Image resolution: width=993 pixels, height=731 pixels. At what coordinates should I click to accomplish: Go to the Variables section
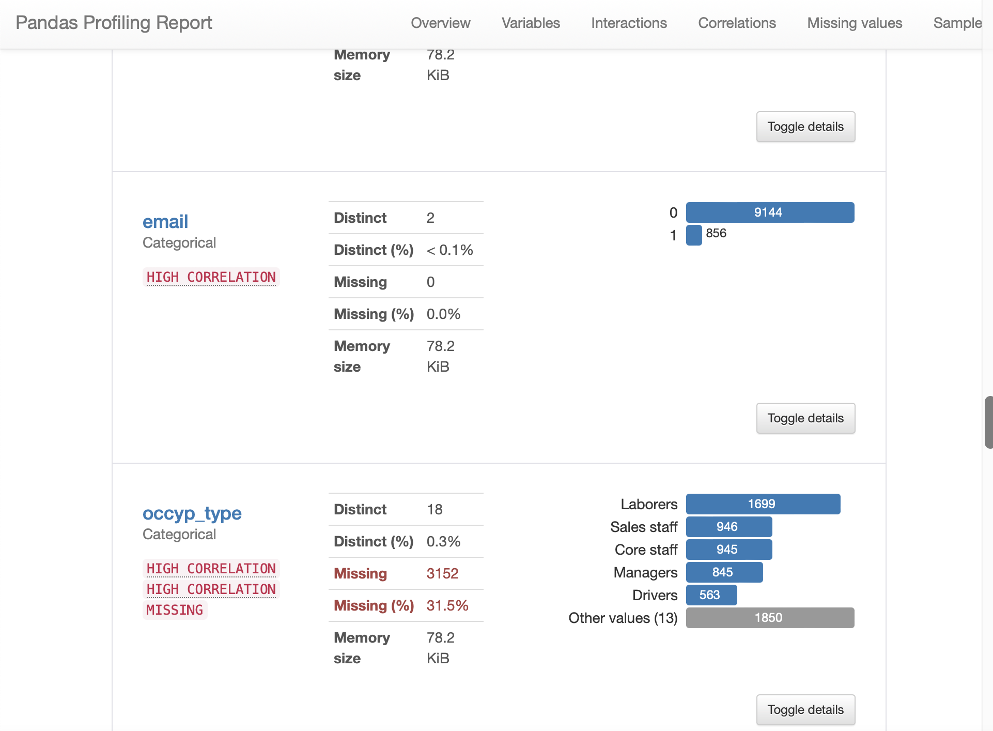coord(531,23)
